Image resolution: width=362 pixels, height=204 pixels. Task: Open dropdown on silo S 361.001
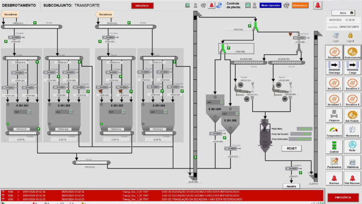coord(30,112)
